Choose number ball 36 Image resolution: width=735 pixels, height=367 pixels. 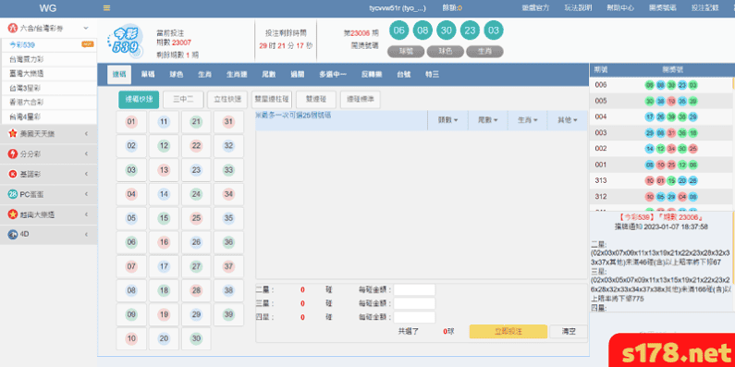click(x=228, y=242)
